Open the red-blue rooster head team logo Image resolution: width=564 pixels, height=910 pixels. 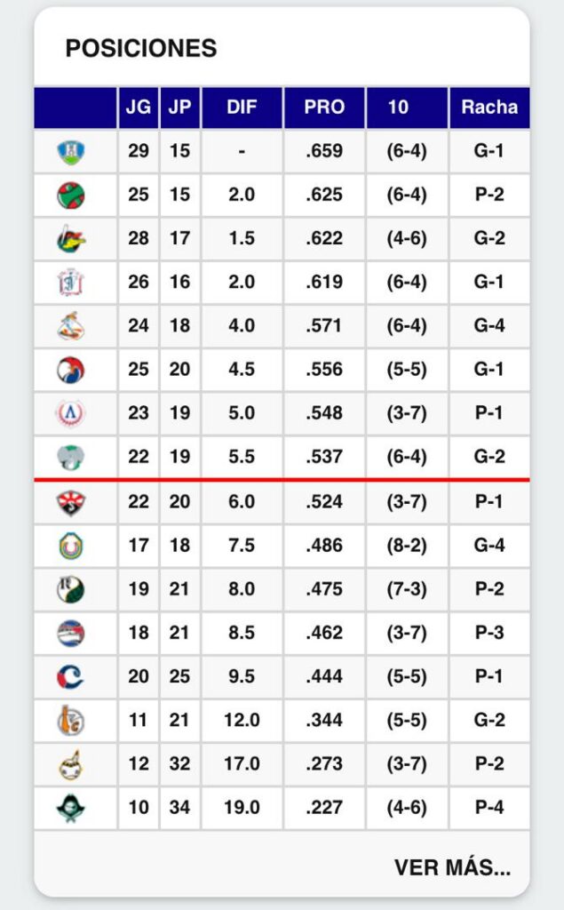click(71, 371)
